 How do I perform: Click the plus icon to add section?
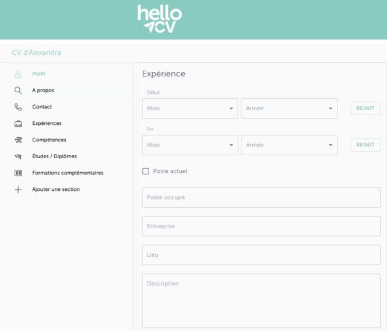tap(18, 190)
